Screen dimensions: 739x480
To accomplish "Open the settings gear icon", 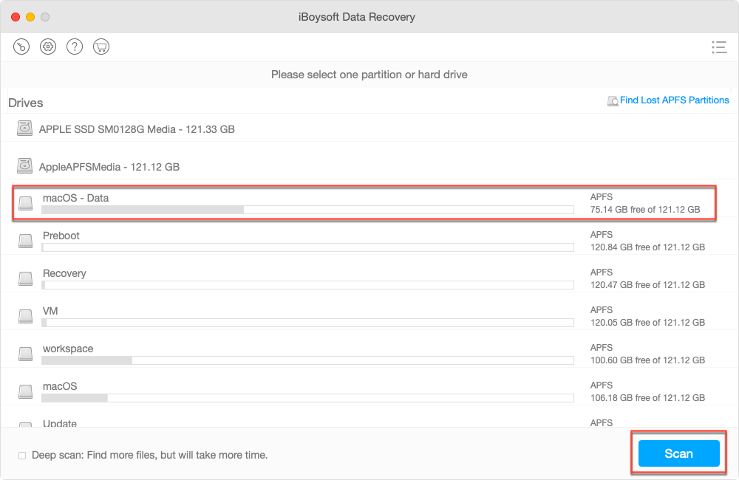I will [x=47, y=46].
